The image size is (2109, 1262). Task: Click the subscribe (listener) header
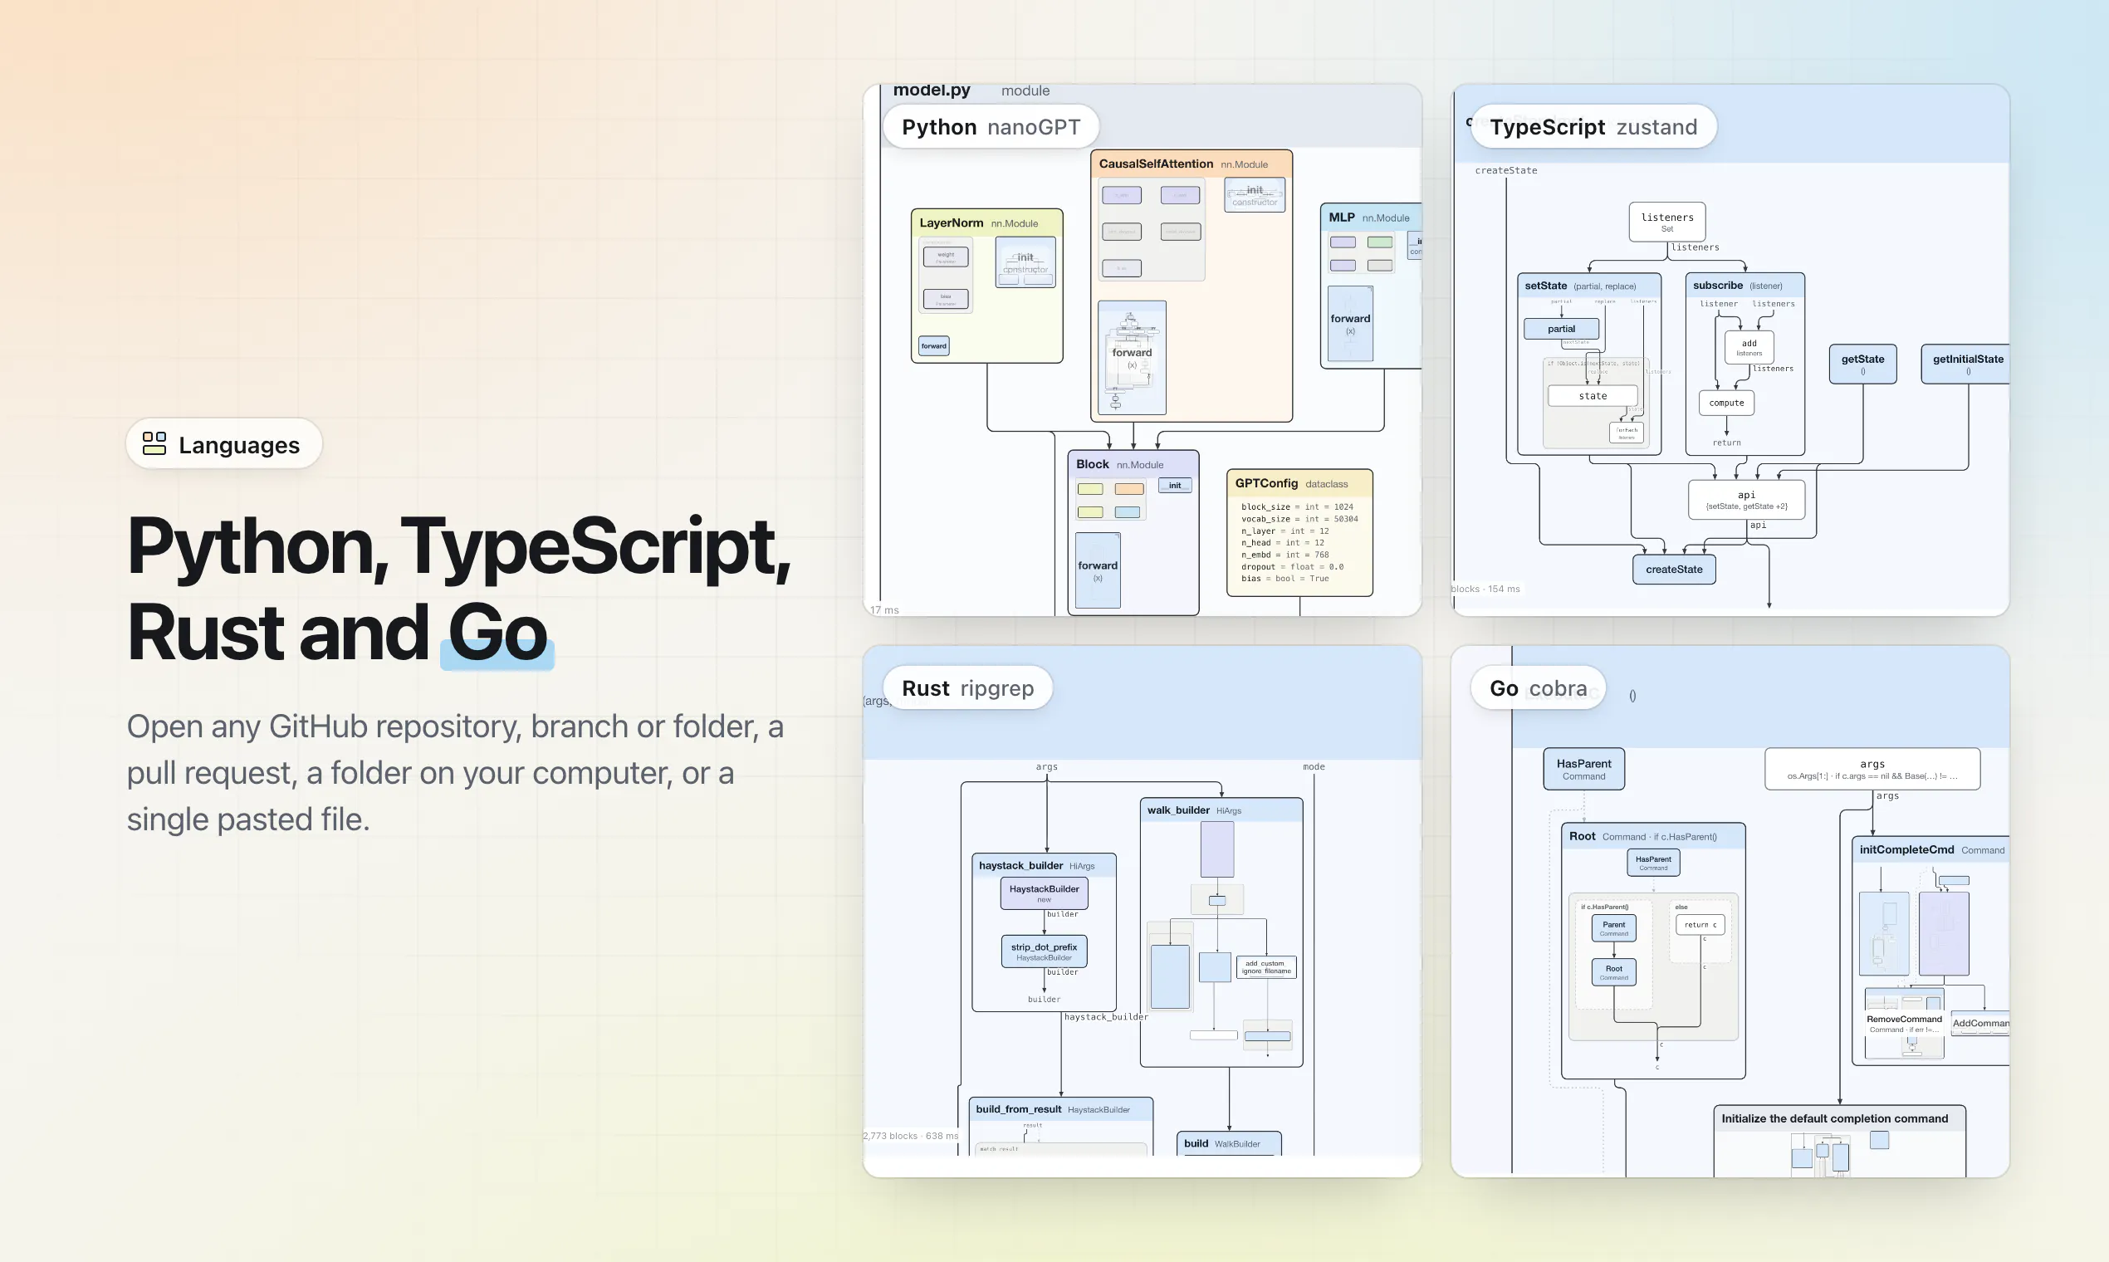pos(1744,285)
